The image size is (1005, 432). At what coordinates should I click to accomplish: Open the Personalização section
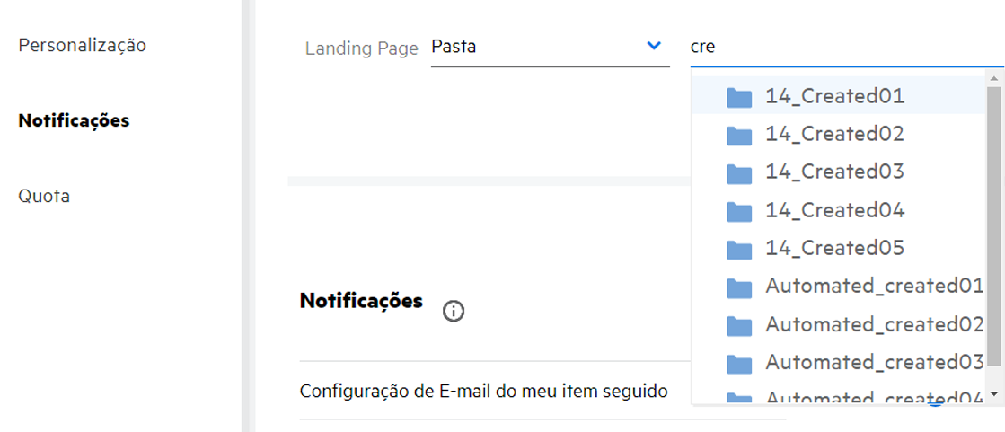pos(82,45)
